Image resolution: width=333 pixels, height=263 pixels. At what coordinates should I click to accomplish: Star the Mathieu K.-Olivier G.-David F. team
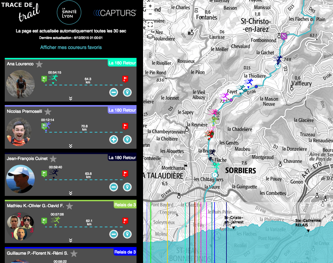pos(69,206)
